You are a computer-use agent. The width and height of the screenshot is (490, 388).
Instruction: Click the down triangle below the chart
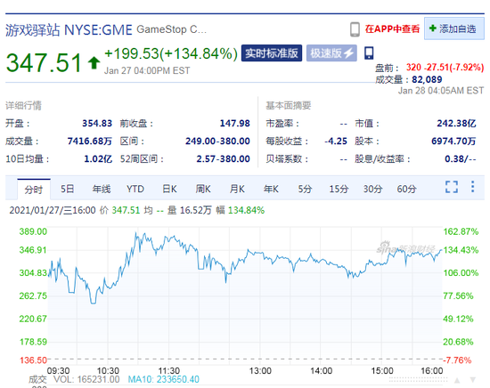tap(473, 380)
